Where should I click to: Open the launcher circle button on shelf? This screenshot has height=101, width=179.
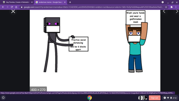tap(3, 98)
